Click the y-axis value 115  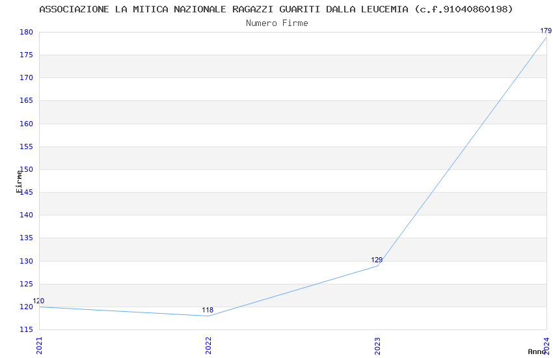[26, 329]
